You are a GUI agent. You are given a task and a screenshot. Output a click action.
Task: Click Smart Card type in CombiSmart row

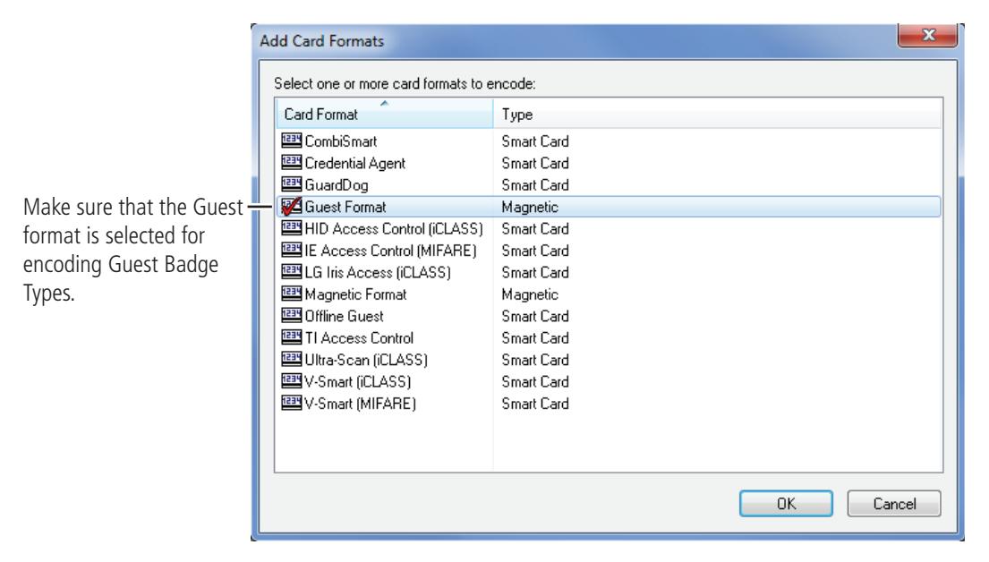(x=535, y=141)
